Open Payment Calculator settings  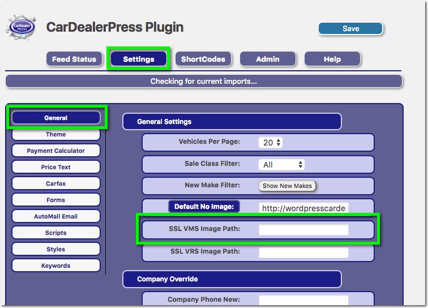[55, 151]
